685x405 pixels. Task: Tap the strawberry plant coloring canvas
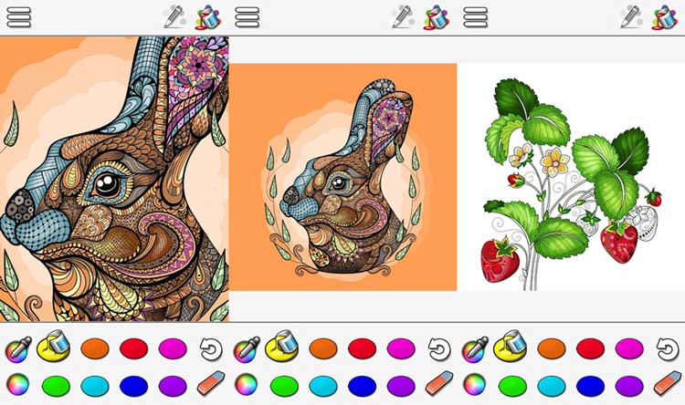click(571, 177)
